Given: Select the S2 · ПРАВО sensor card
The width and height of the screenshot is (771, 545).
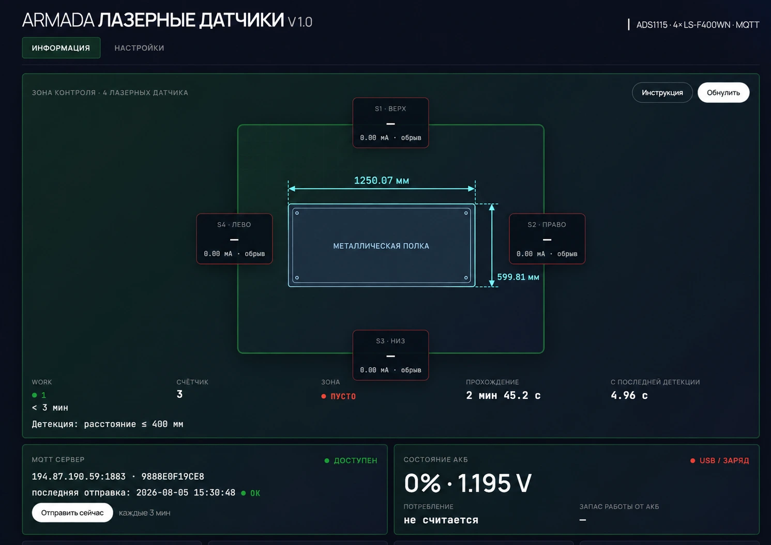Looking at the screenshot, I should [x=547, y=239].
